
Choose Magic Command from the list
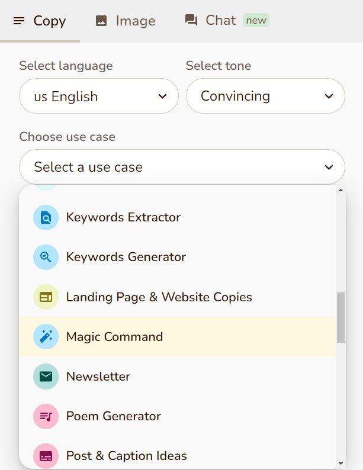pos(114,337)
